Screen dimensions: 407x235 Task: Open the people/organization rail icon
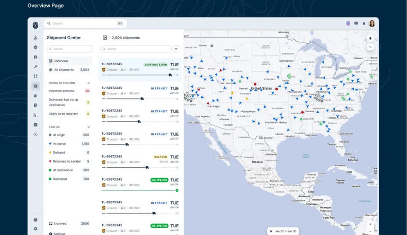click(36, 38)
